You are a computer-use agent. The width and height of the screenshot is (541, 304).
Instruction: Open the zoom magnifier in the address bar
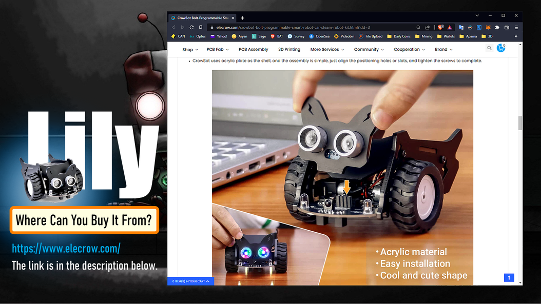point(418,27)
